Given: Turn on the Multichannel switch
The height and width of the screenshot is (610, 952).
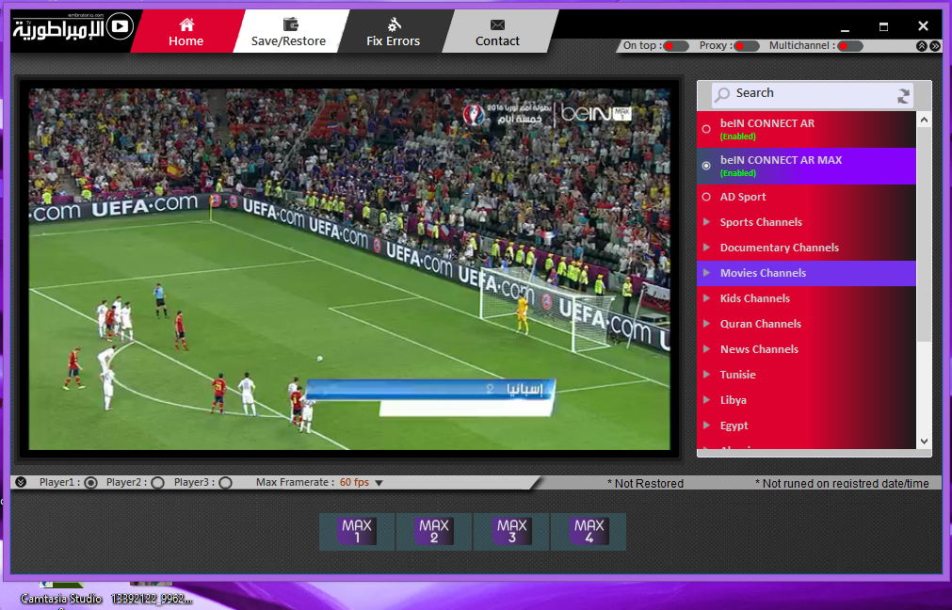Looking at the screenshot, I should coord(850,46).
